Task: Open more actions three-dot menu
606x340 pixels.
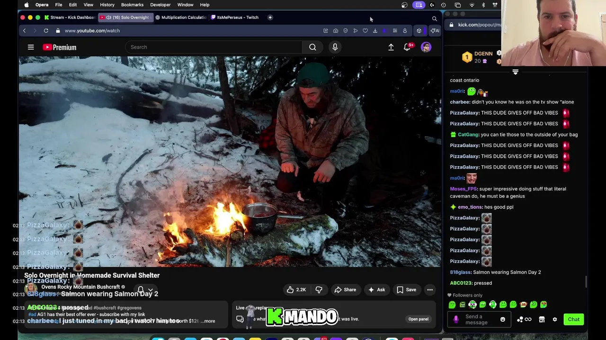Action: 430,290
